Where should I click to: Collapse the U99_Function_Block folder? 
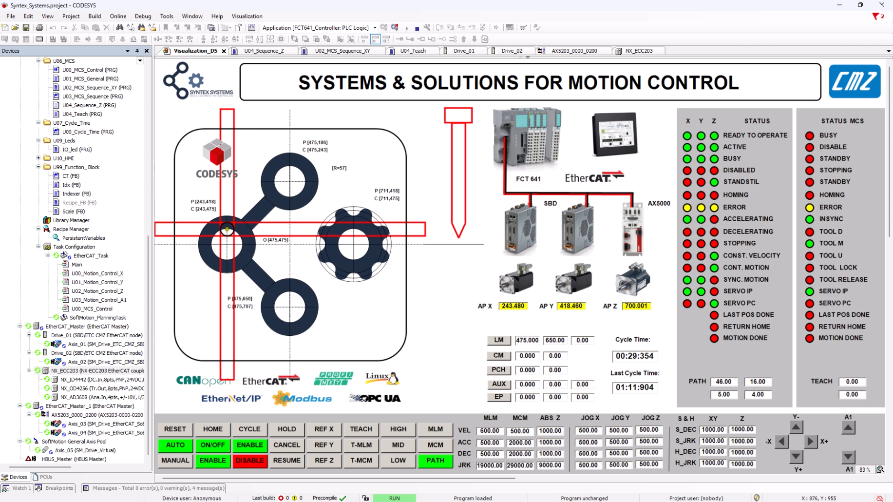tap(38, 167)
